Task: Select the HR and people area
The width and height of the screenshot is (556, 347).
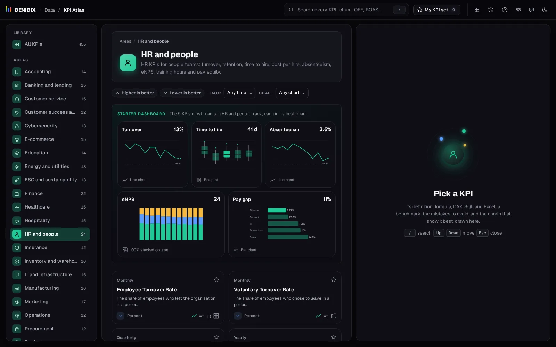Action: pyautogui.click(x=50, y=234)
